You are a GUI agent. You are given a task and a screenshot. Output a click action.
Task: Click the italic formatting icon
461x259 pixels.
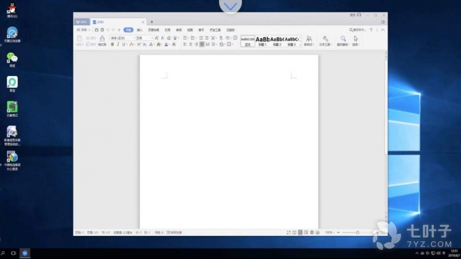pyautogui.click(x=119, y=44)
